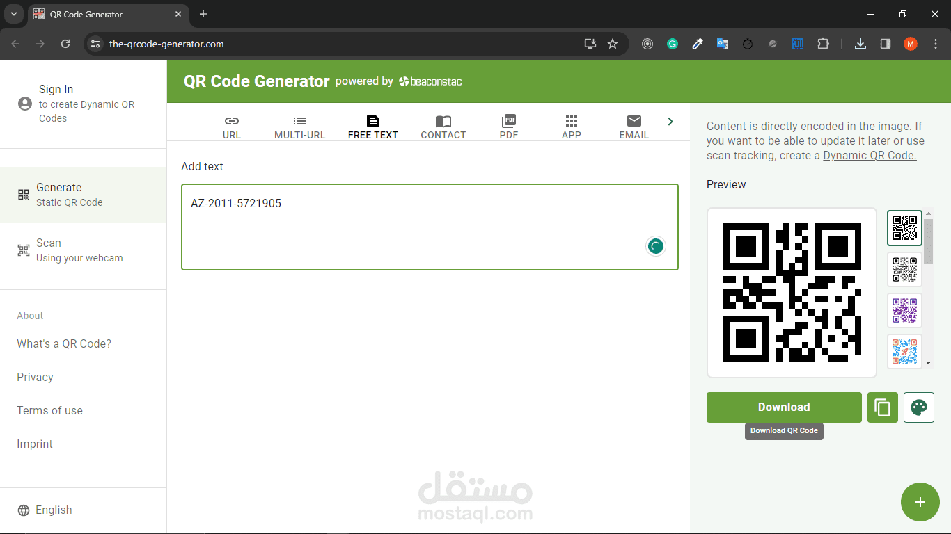Click the Add text input box

pos(430,227)
